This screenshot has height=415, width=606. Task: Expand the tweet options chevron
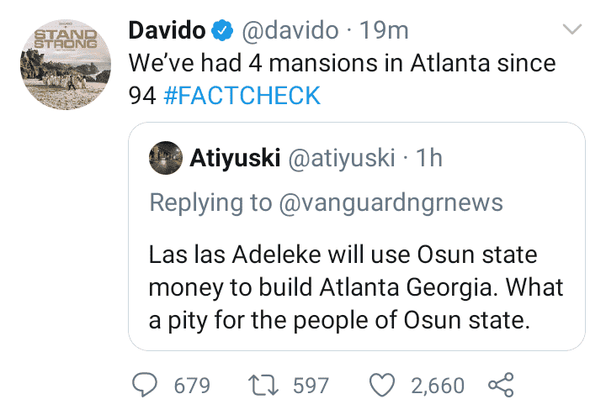point(572,30)
